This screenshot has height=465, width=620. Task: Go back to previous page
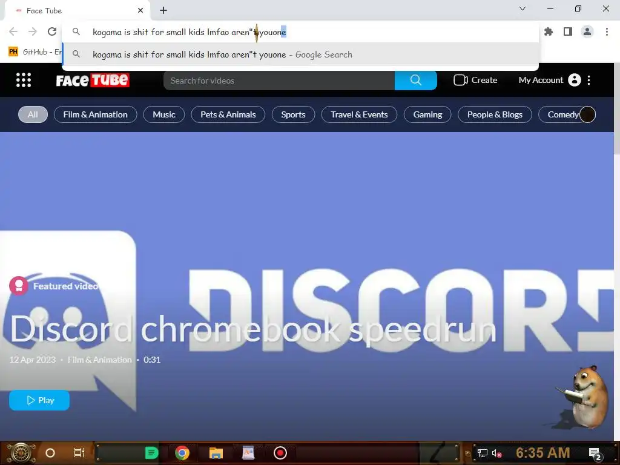point(13,31)
